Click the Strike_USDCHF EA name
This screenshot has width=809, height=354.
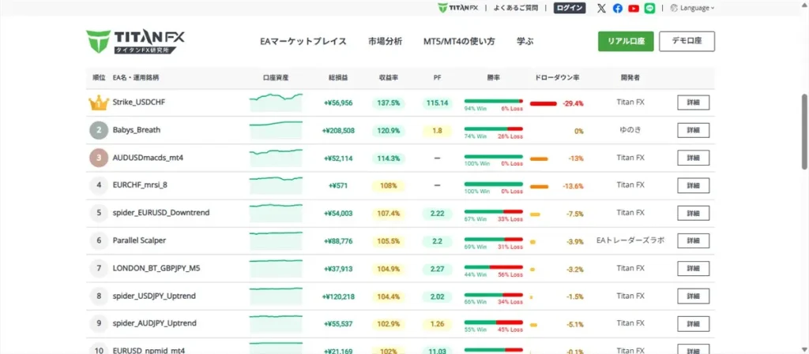(x=139, y=102)
